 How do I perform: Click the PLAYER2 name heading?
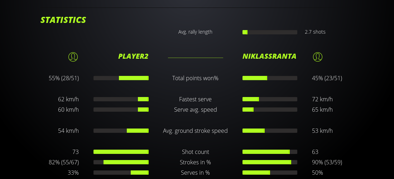pos(133,56)
